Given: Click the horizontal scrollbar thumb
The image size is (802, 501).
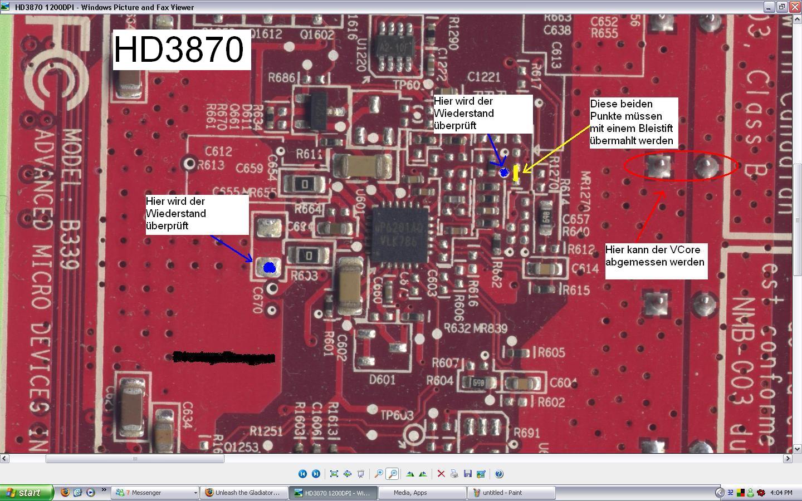Looking at the screenshot, I should [x=135, y=459].
